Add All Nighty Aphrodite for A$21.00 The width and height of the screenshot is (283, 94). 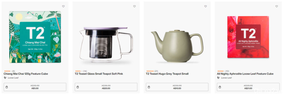pos(248,87)
